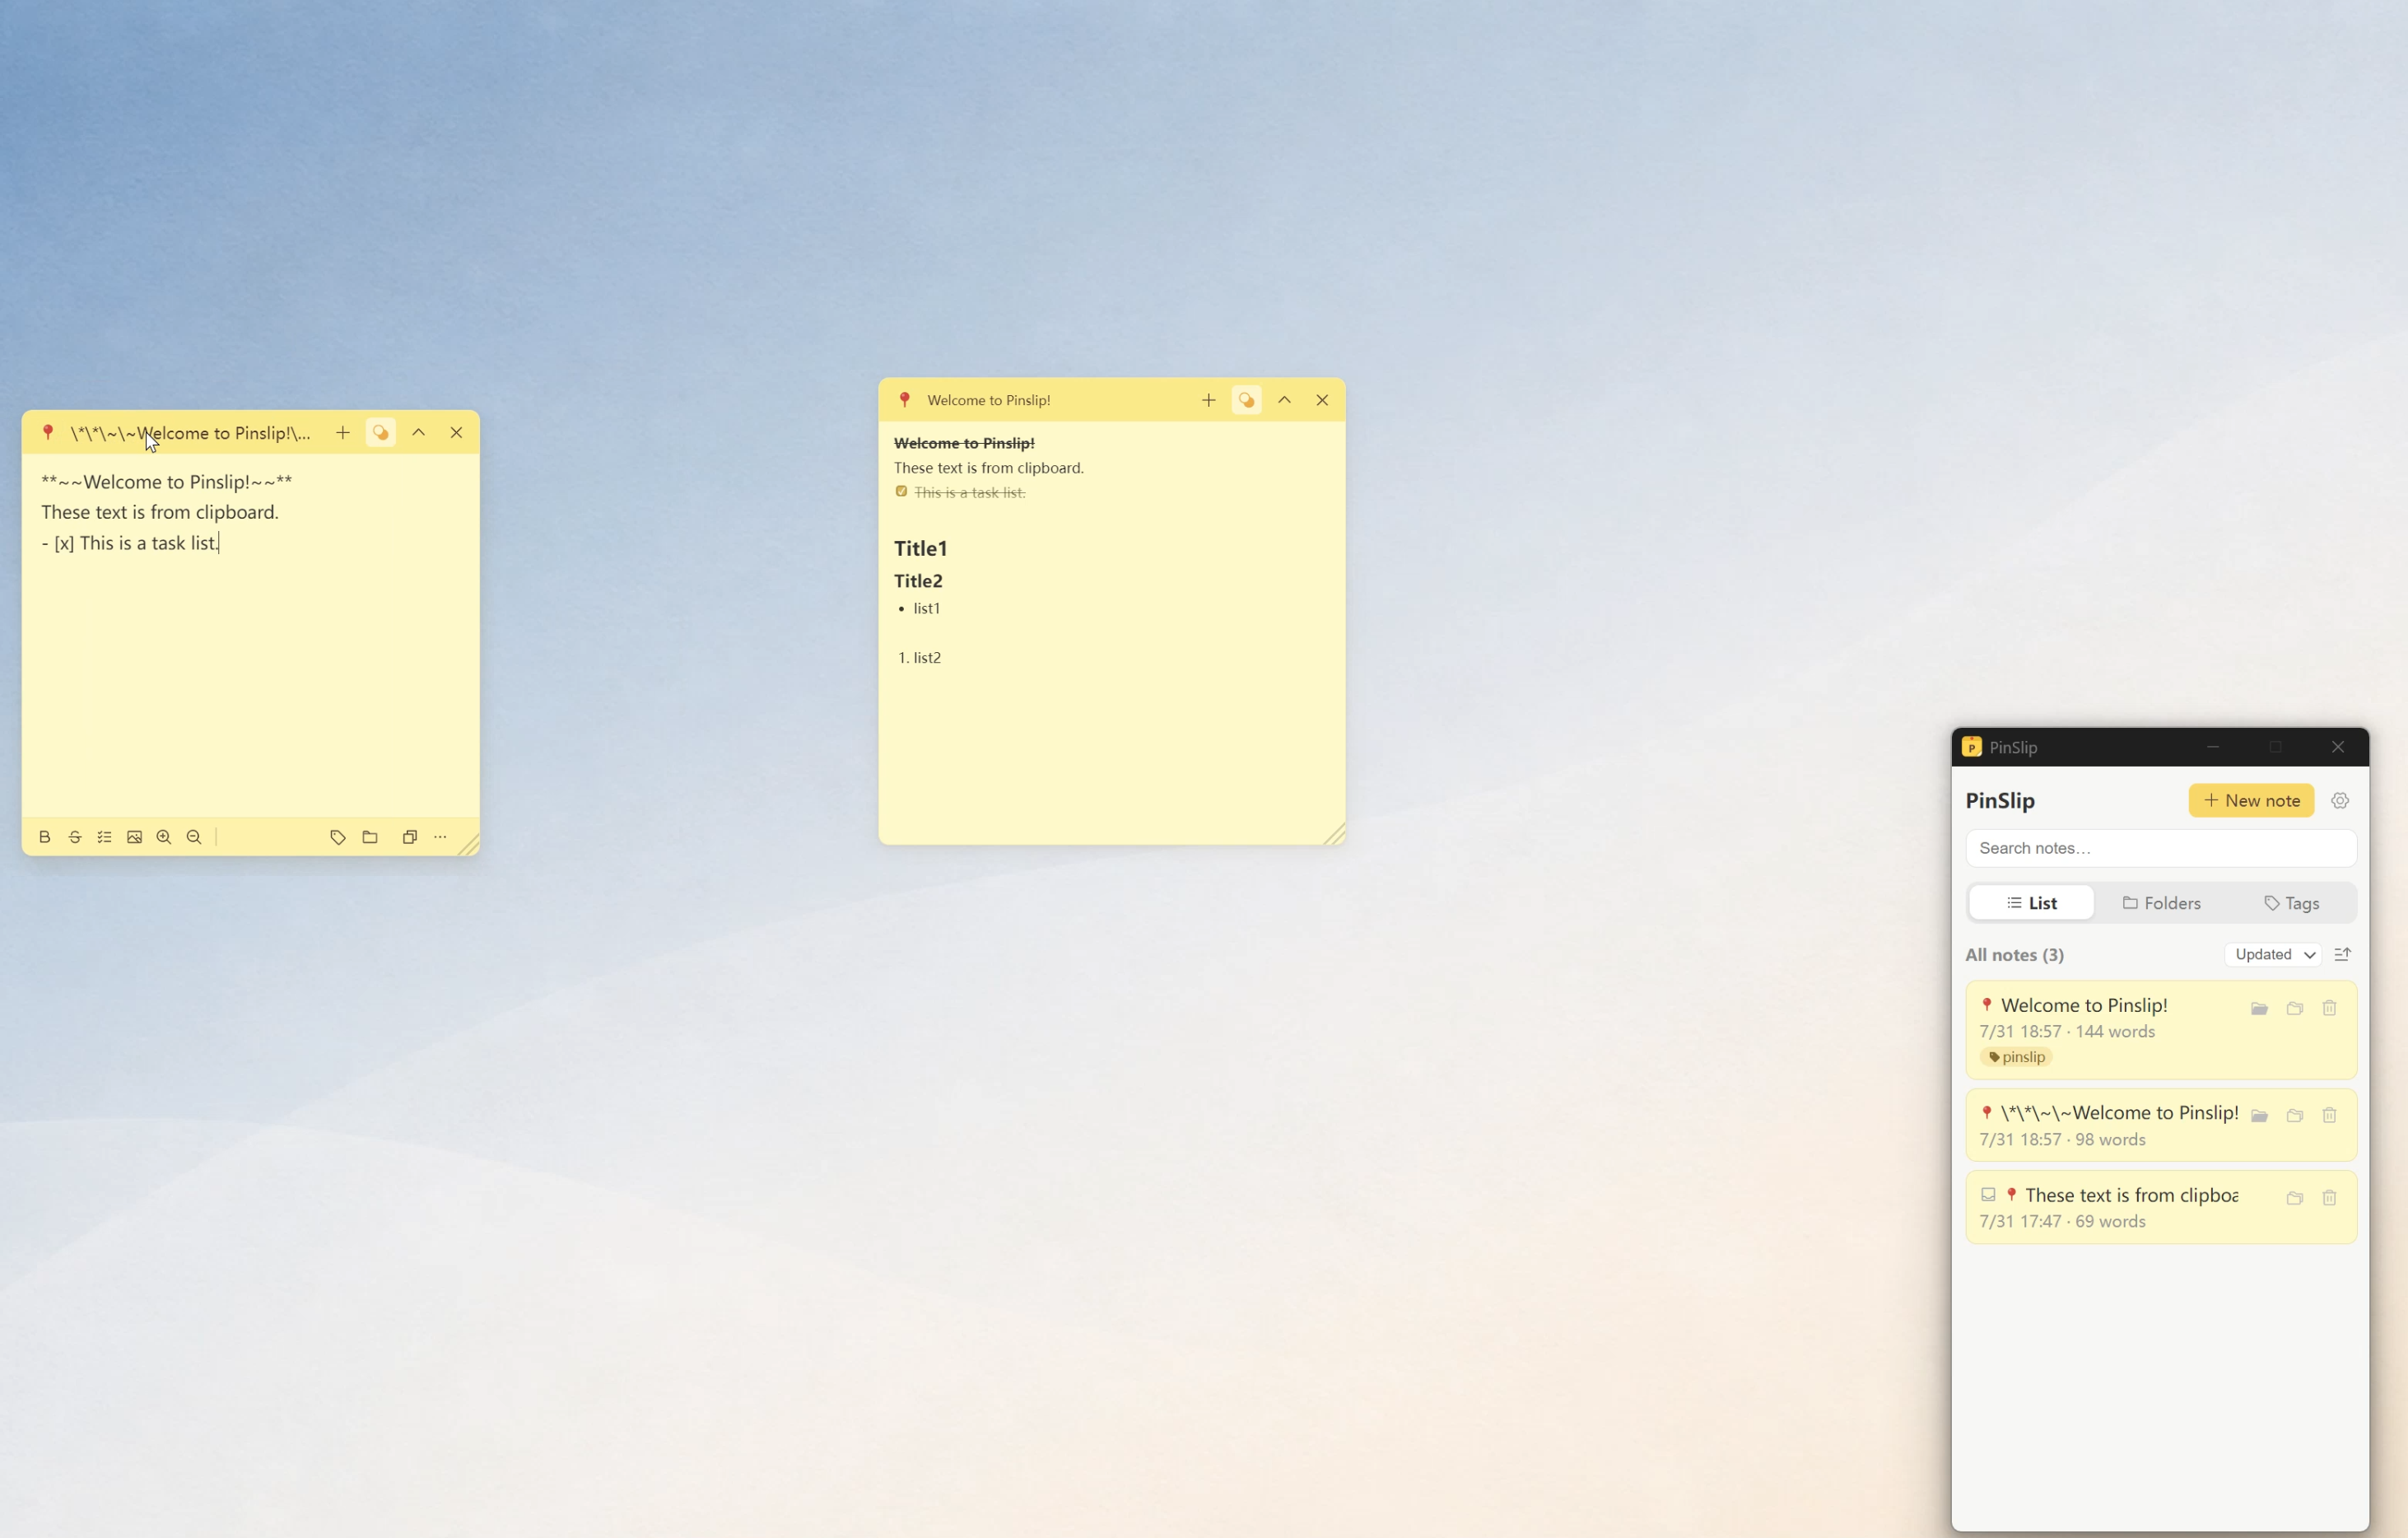Create a note with the New note button
This screenshot has width=2408, height=1538.
click(x=2251, y=801)
